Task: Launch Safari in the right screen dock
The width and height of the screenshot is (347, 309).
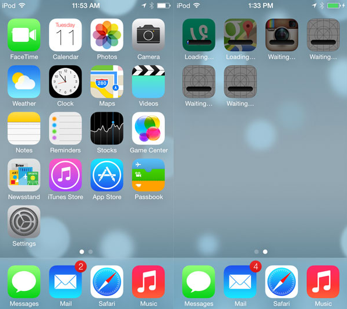Action: [282, 282]
